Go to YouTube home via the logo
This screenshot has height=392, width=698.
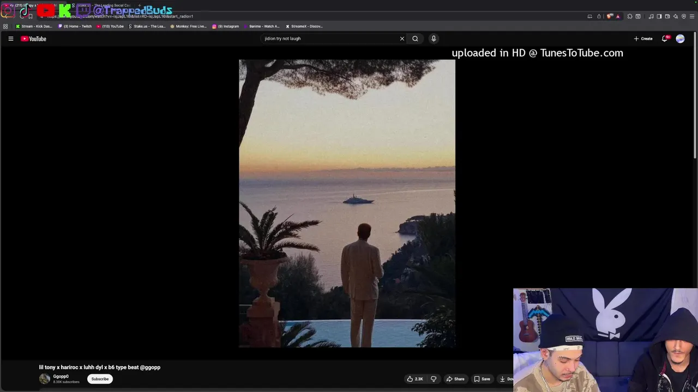tap(33, 39)
